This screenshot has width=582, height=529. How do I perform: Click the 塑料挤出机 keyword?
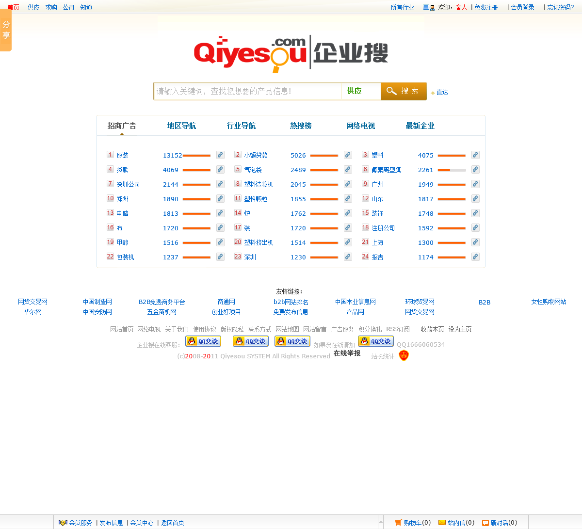(x=259, y=242)
